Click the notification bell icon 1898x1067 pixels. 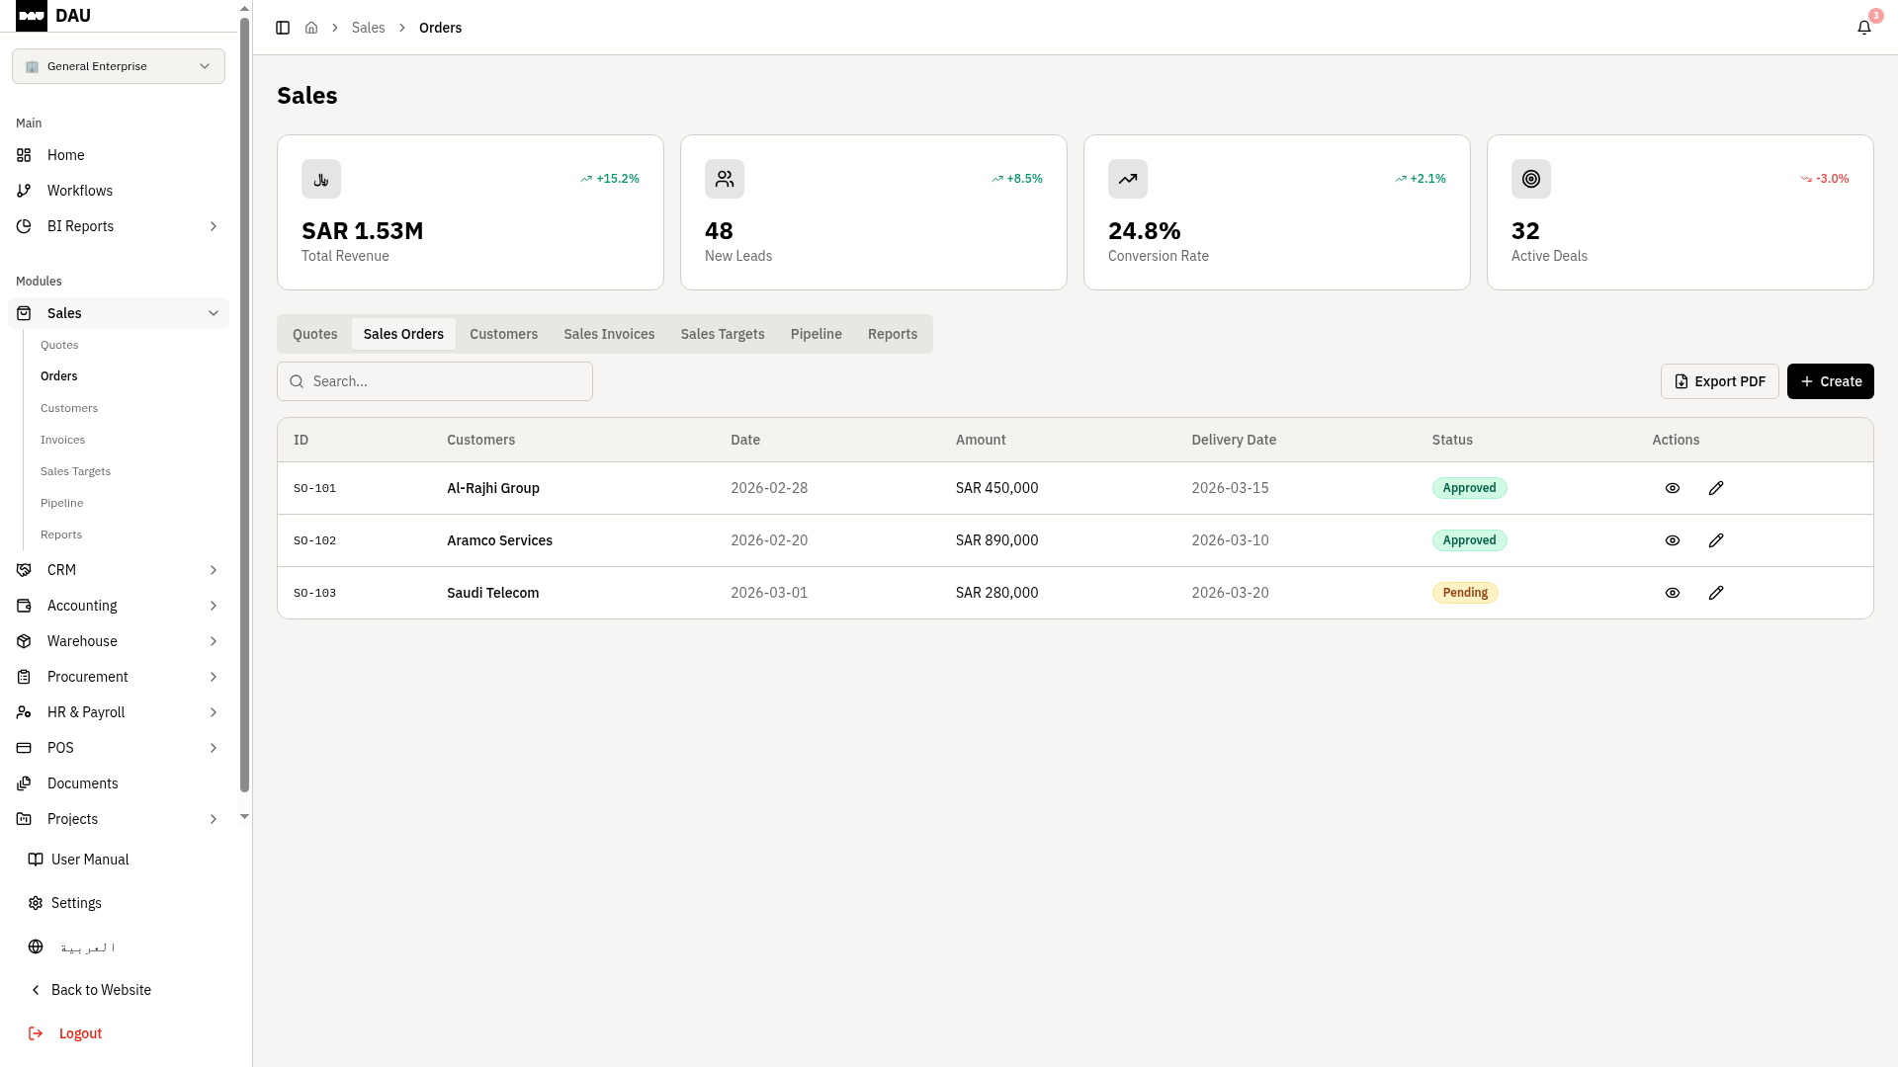point(1863,28)
